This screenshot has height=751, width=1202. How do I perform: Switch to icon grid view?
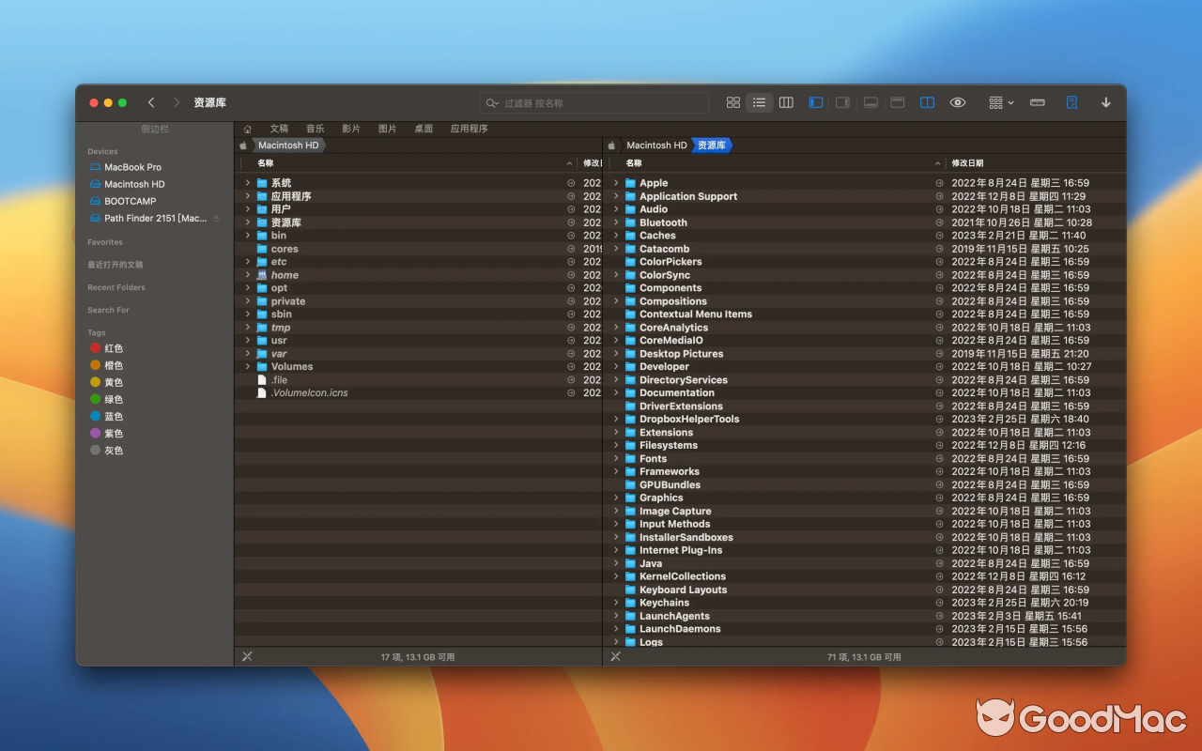(733, 102)
